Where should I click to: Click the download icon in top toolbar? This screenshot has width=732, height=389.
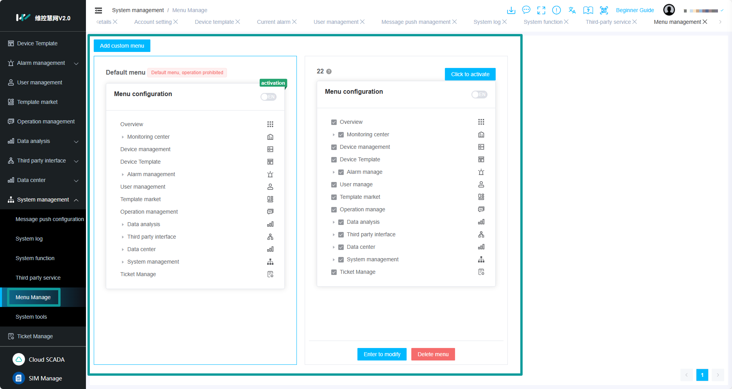(x=511, y=10)
